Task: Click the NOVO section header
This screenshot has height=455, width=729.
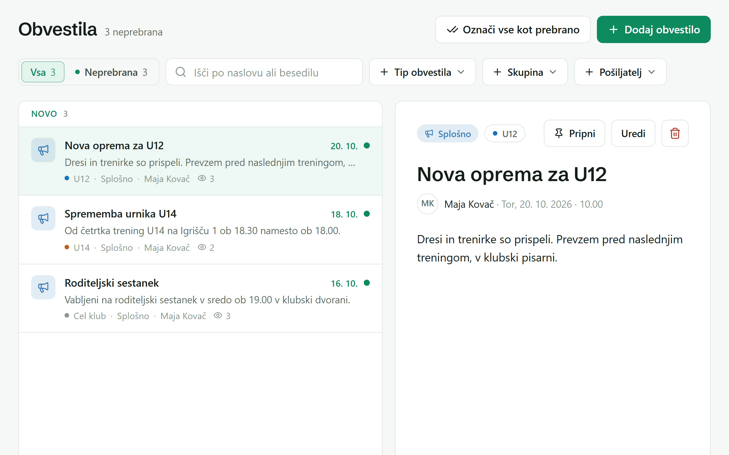Action: click(44, 114)
